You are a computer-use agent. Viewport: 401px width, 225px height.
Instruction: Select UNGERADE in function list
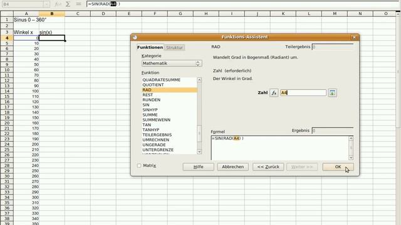click(x=169, y=144)
